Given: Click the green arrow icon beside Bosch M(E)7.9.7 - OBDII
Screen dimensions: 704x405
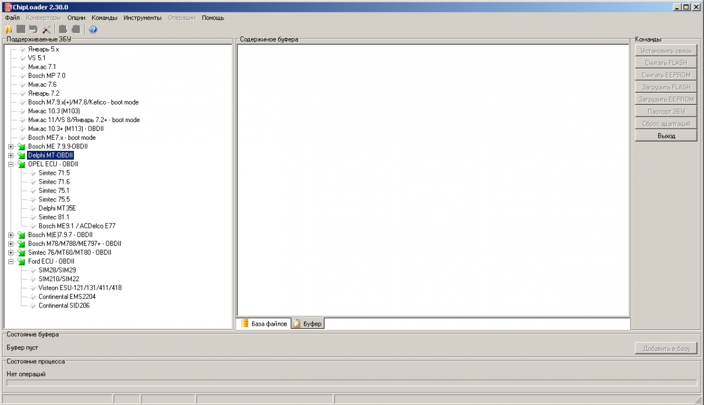Looking at the screenshot, I should (x=22, y=235).
